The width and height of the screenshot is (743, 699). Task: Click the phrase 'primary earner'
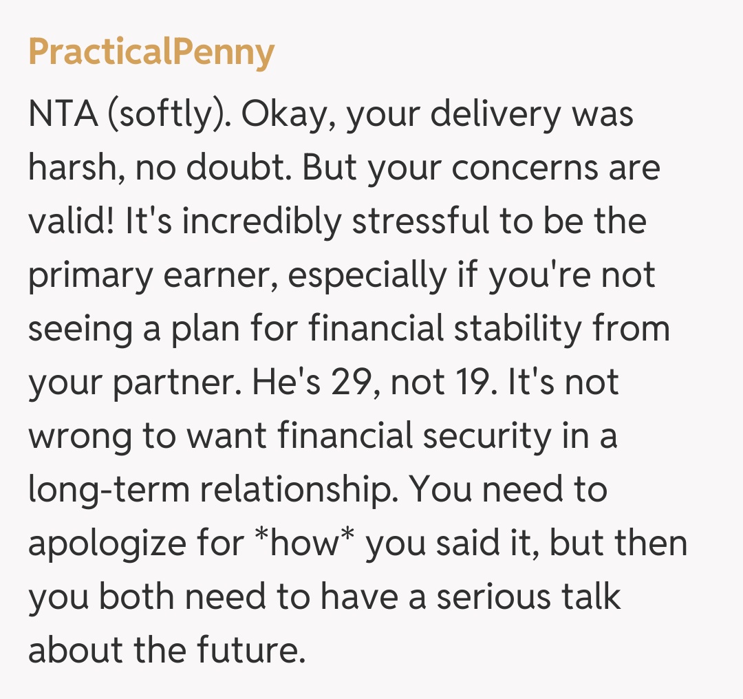click(x=149, y=276)
